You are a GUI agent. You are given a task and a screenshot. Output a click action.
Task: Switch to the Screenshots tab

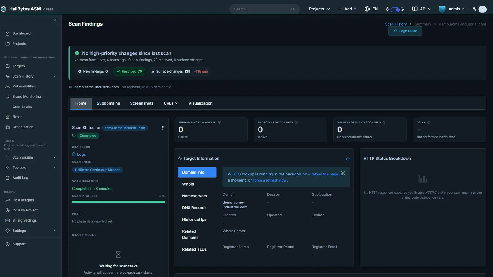click(142, 103)
